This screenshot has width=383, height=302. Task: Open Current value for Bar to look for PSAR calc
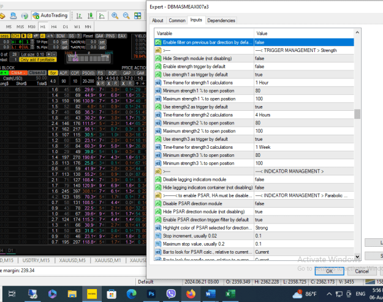point(304,252)
